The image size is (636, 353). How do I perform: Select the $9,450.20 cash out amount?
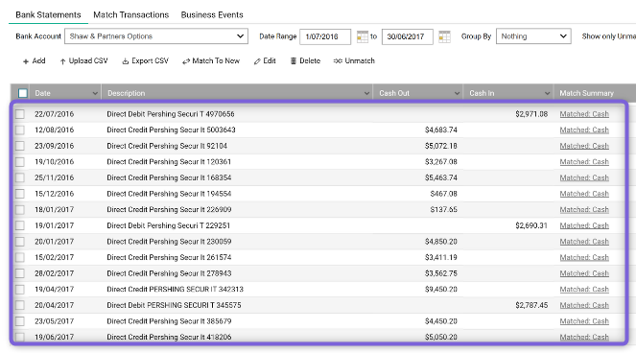pyautogui.click(x=441, y=290)
